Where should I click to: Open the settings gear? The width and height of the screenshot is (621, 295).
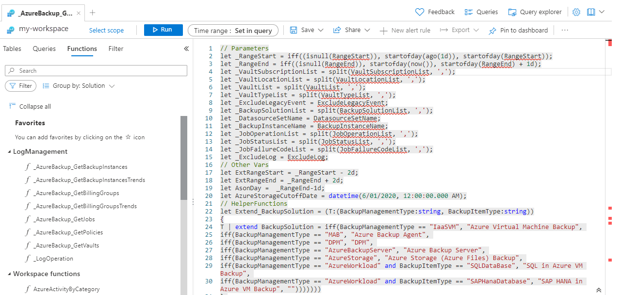coord(576,12)
